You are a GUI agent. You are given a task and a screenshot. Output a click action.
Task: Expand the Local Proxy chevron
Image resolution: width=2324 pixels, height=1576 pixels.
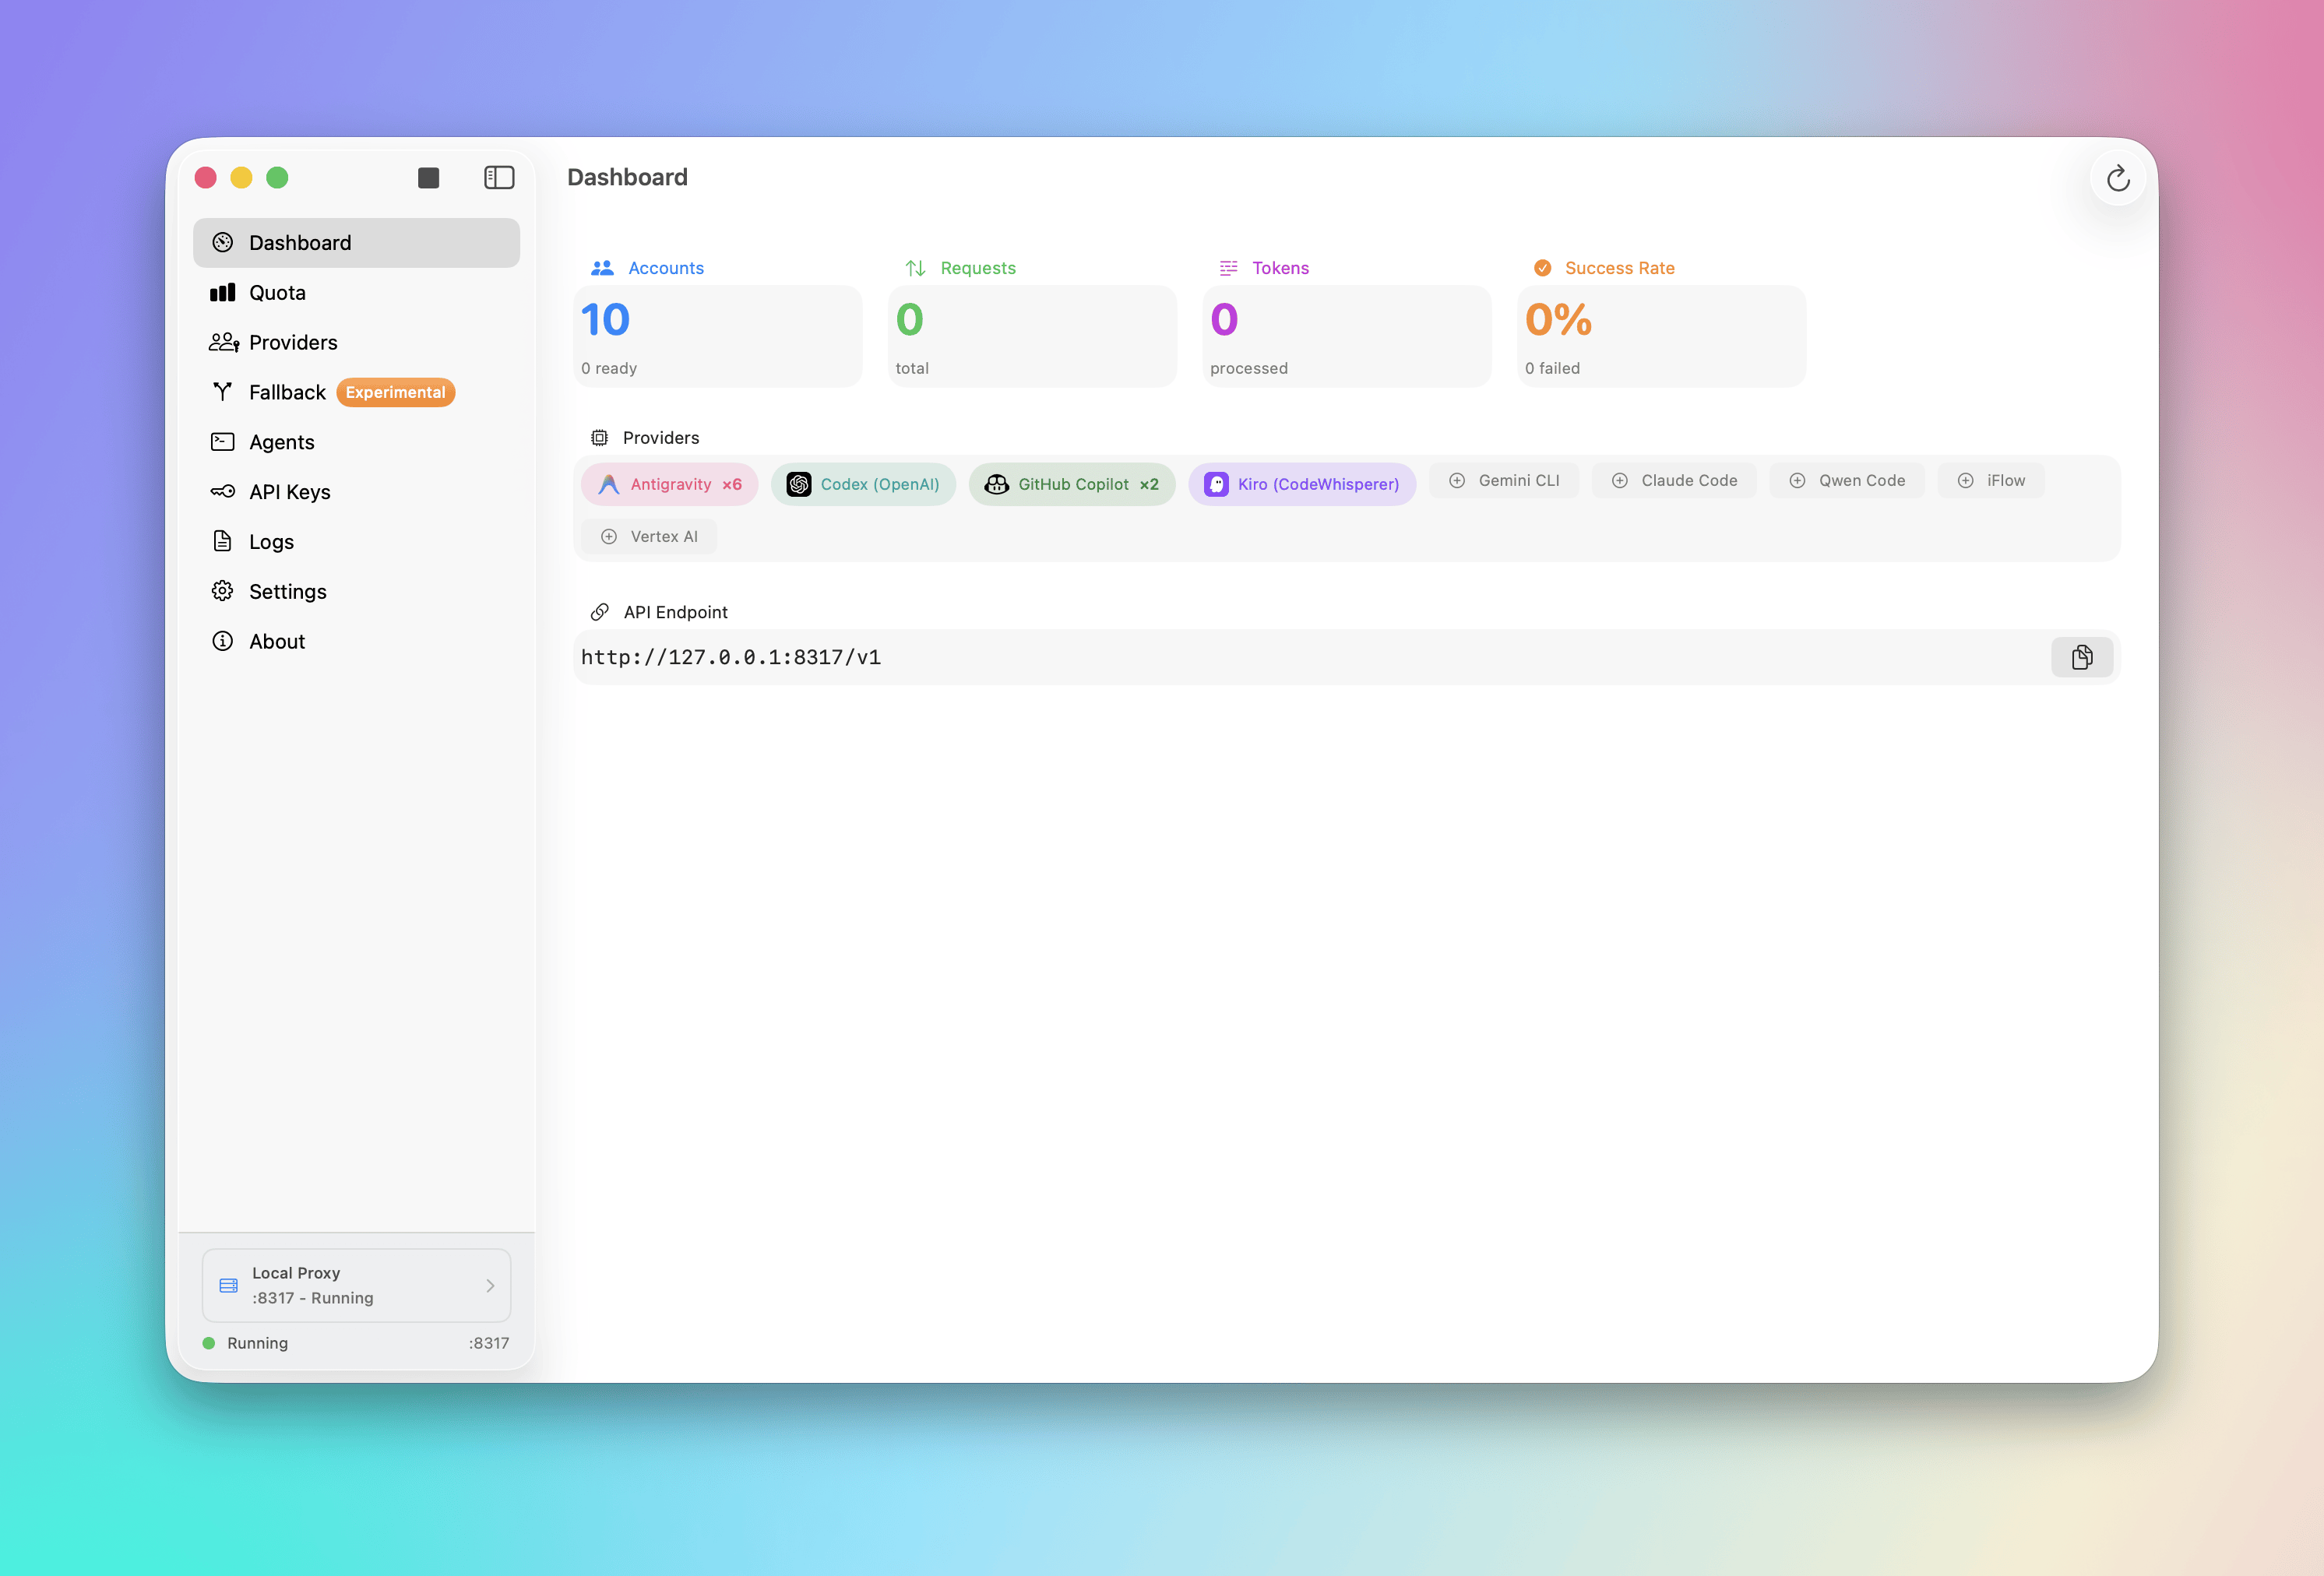coord(490,1286)
